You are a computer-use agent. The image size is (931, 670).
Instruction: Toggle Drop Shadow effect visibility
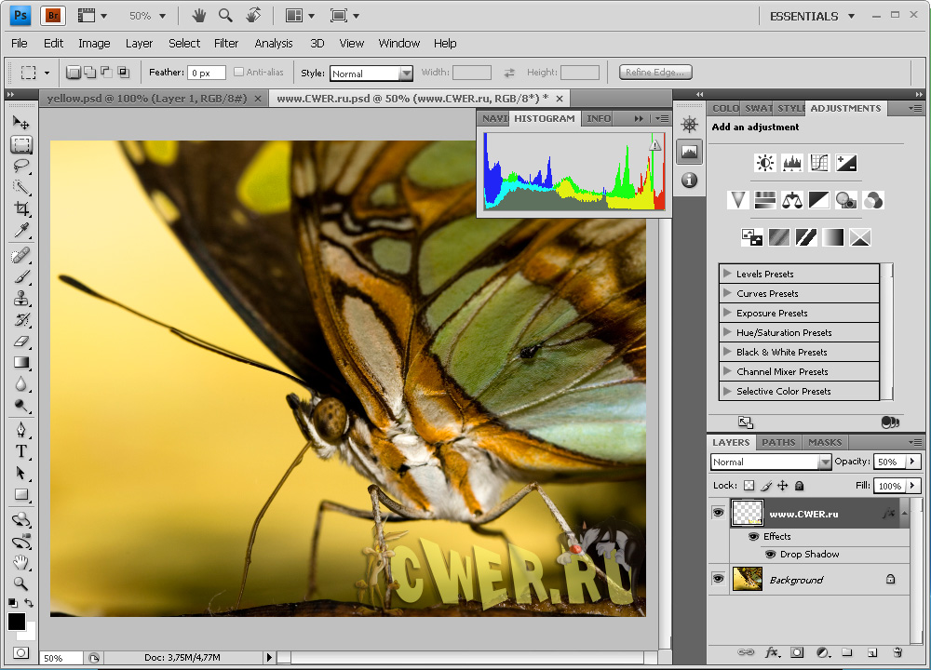770,554
